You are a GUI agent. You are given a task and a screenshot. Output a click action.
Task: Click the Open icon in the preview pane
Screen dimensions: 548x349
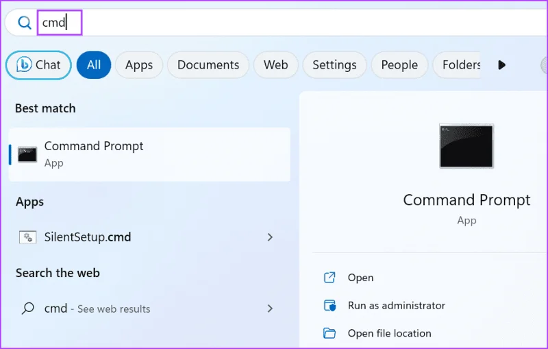[x=329, y=278]
